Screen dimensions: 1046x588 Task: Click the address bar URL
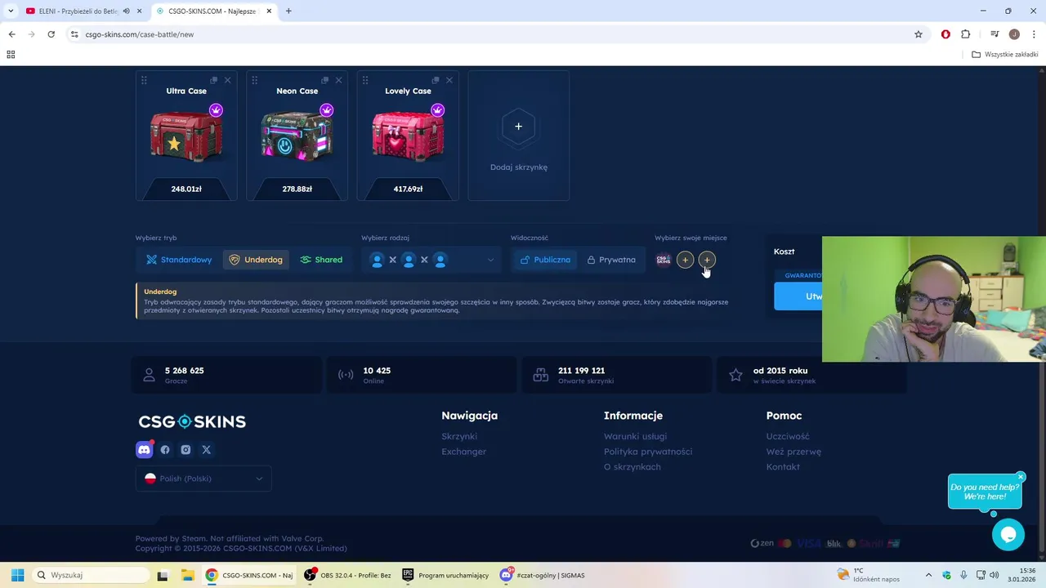(139, 34)
